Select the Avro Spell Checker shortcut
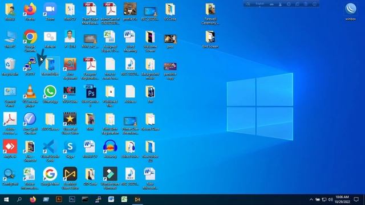Screen dimensions: 365x205 [30, 123]
